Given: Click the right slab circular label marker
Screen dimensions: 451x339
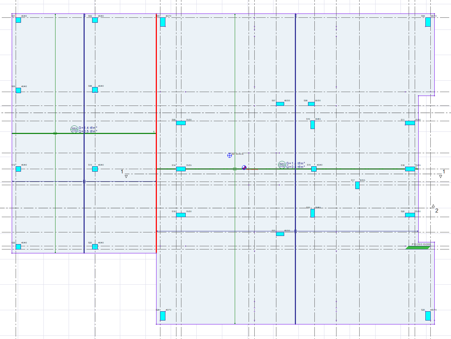Looking at the screenshot, I should (282, 165).
